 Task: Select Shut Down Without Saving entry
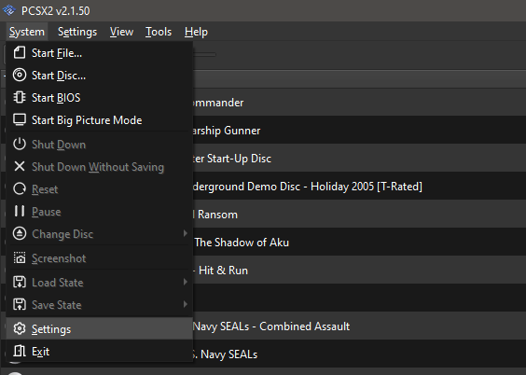(x=99, y=167)
